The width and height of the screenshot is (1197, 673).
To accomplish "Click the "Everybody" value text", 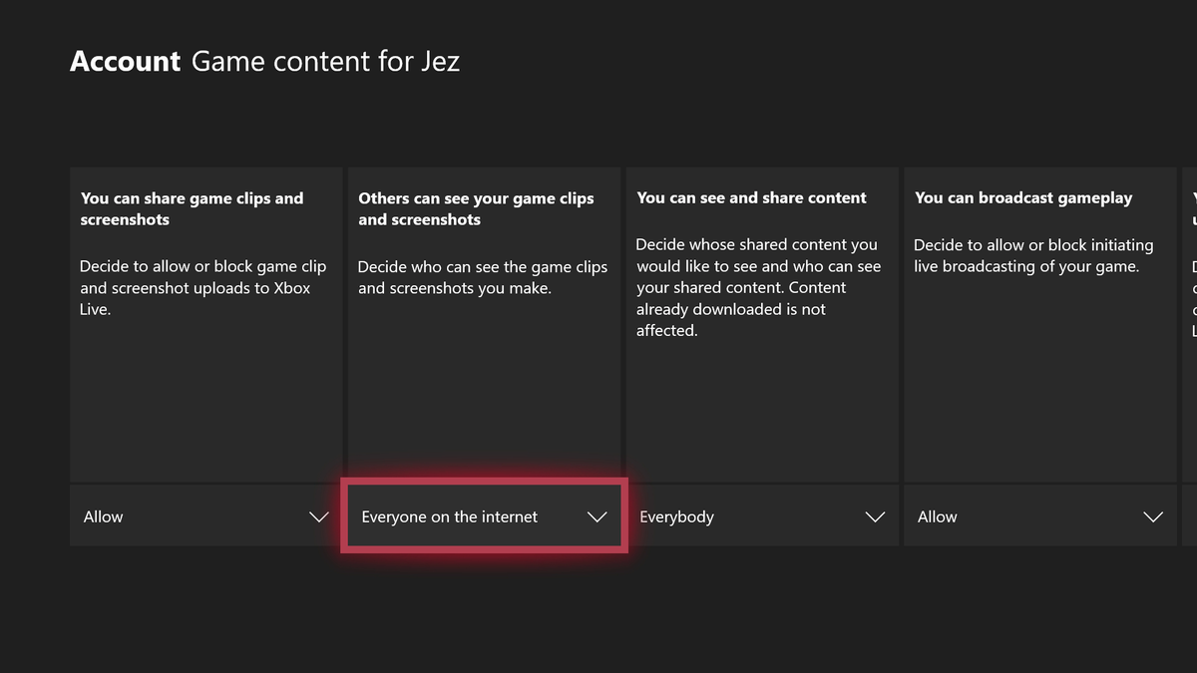I will click(x=677, y=516).
